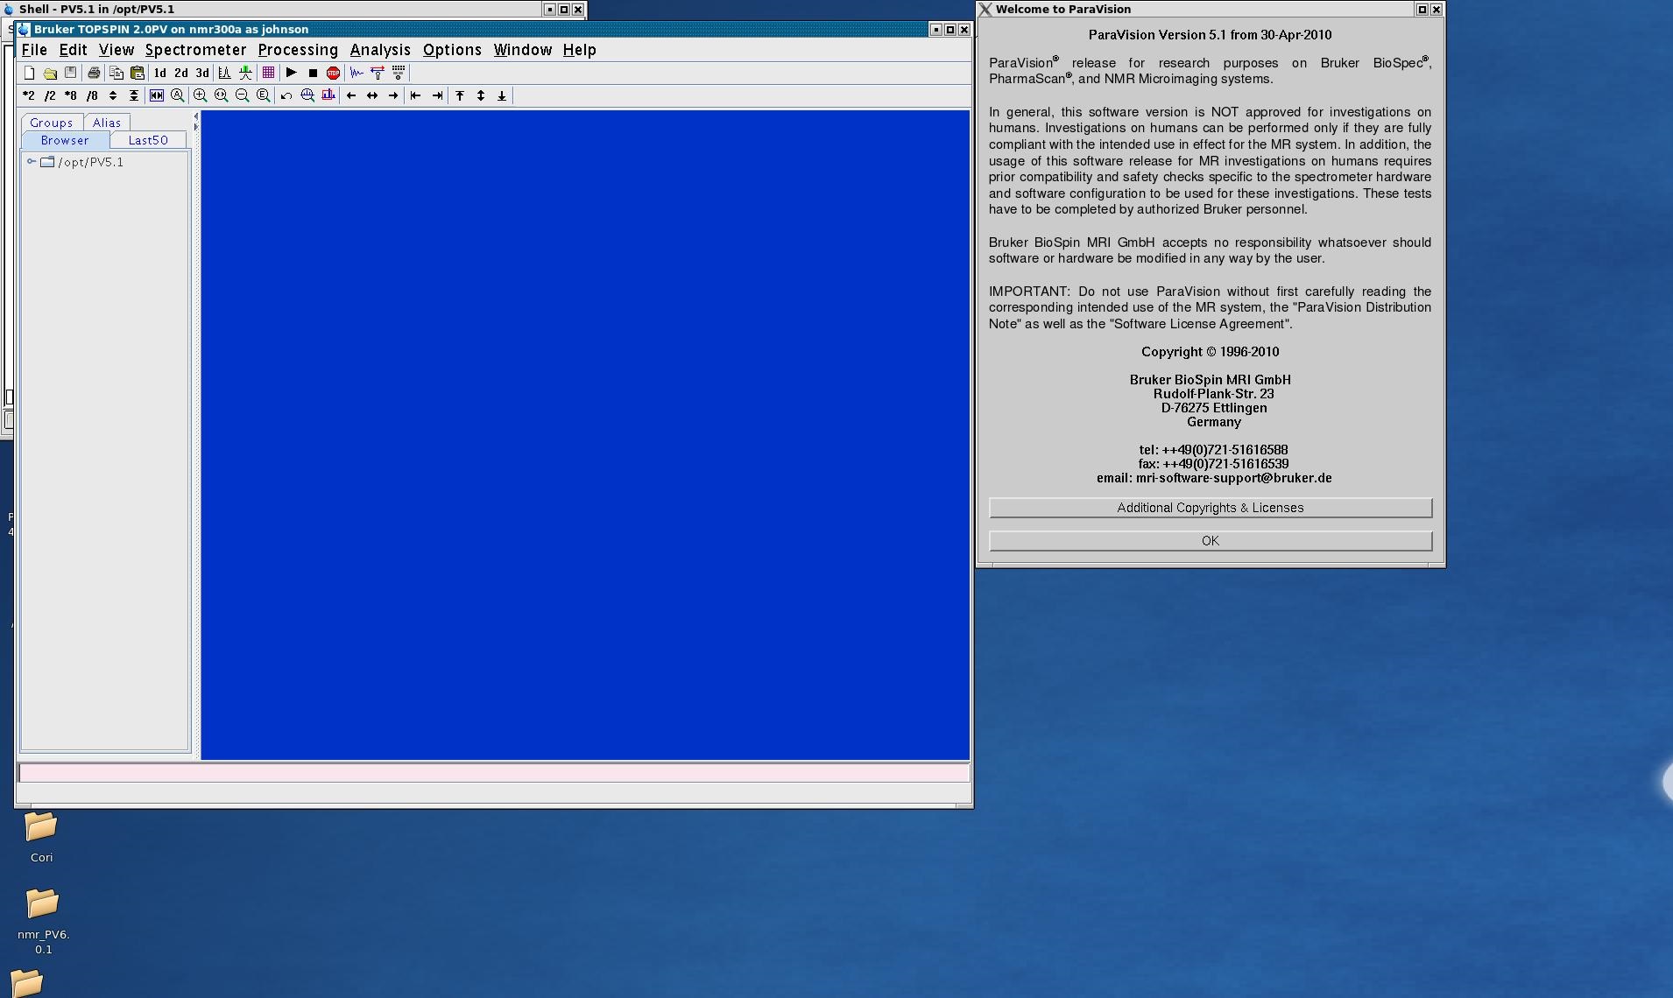Screen dimensions: 1673x998
Task: Click the zoom out magnifier icon
Action: (242, 96)
